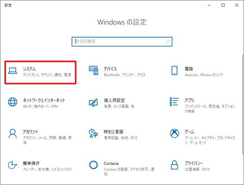Click the Xbox icon for ゲーム
The image size is (244, 185).
coord(174,133)
